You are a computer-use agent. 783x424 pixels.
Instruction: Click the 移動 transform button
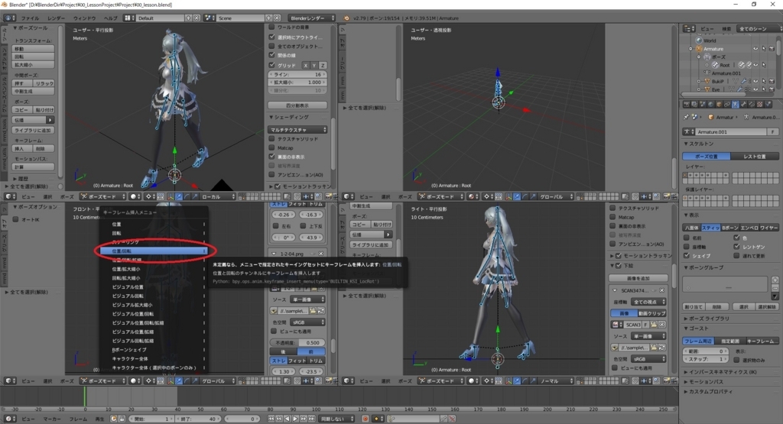[x=33, y=49]
